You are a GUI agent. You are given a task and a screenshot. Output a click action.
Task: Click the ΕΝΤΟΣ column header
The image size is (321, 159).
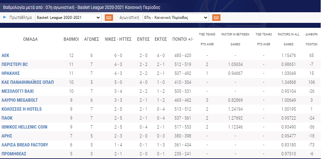click(143, 39)
